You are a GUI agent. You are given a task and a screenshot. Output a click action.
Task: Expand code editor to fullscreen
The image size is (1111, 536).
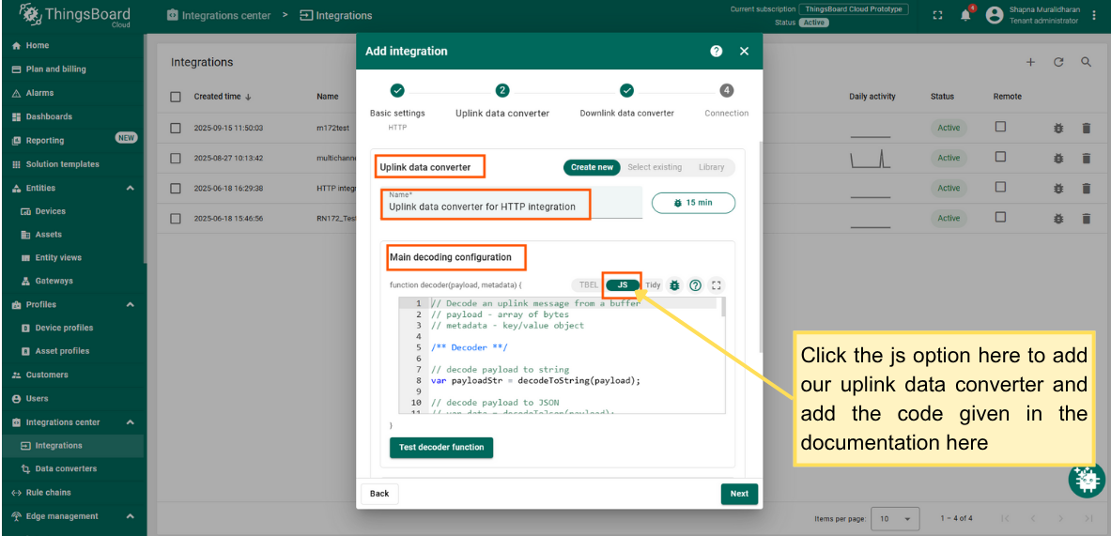point(717,285)
